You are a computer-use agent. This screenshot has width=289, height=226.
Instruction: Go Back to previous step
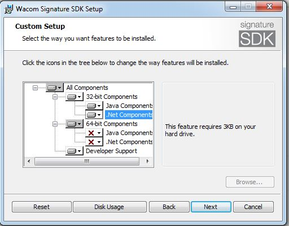(169, 207)
